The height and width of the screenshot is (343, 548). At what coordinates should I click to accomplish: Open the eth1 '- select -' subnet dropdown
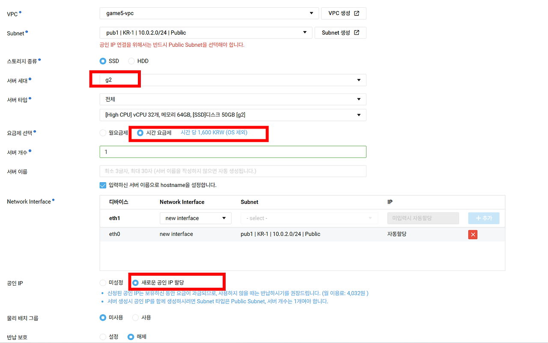point(310,218)
